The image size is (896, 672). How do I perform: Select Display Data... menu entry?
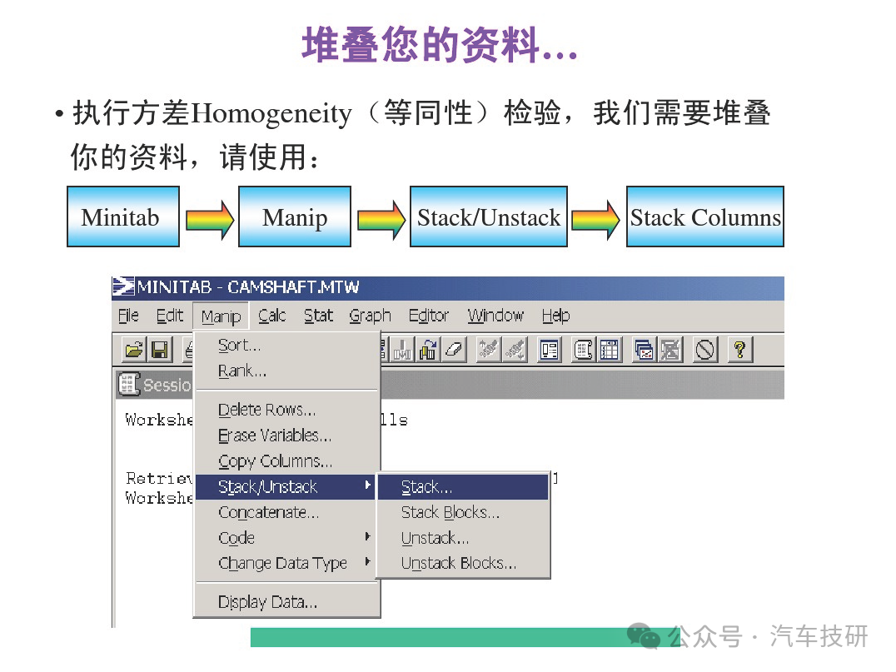pyautogui.click(x=286, y=602)
